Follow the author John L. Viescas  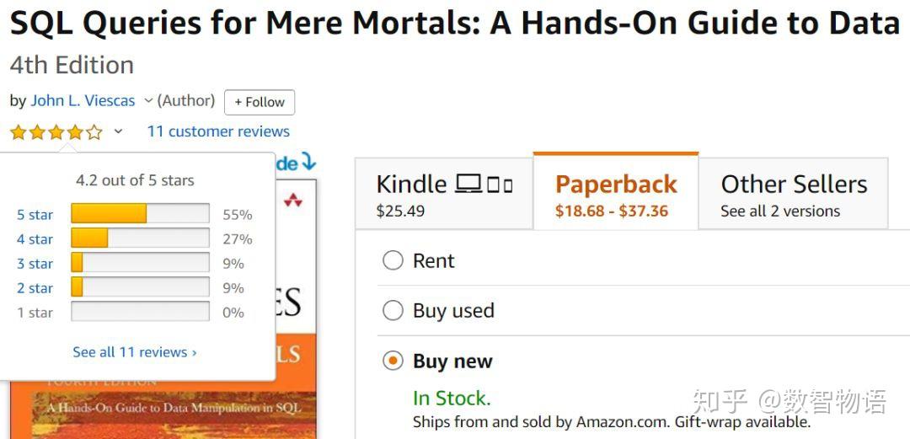[260, 102]
